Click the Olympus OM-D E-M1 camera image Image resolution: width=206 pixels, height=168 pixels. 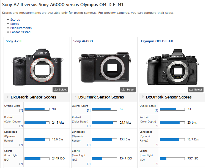172,67
